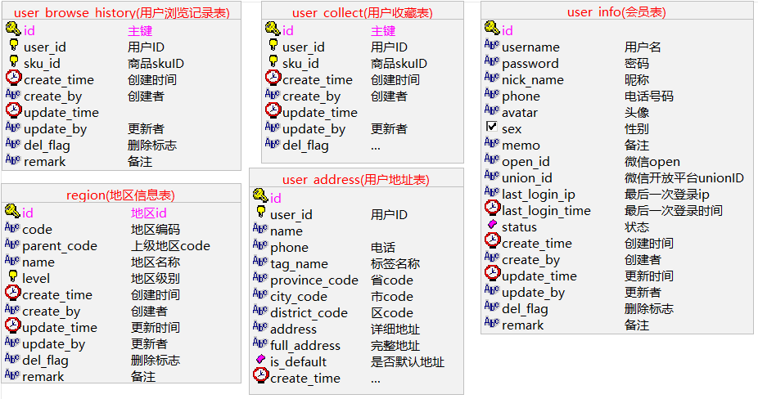Screen dimensions: 758x399
Task: Select the region table title
Action: coord(120,195)
